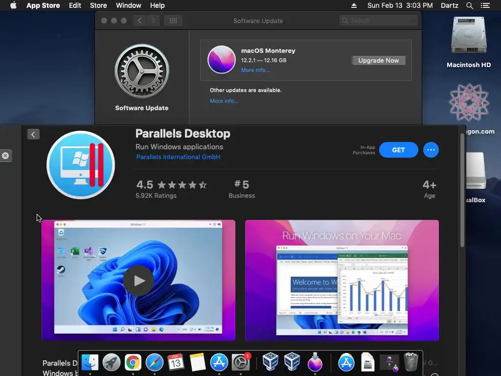The width and height of the screenshot is (501, 376).
Task: Click In-App Purchases label
Action: [x=364, y=150]
